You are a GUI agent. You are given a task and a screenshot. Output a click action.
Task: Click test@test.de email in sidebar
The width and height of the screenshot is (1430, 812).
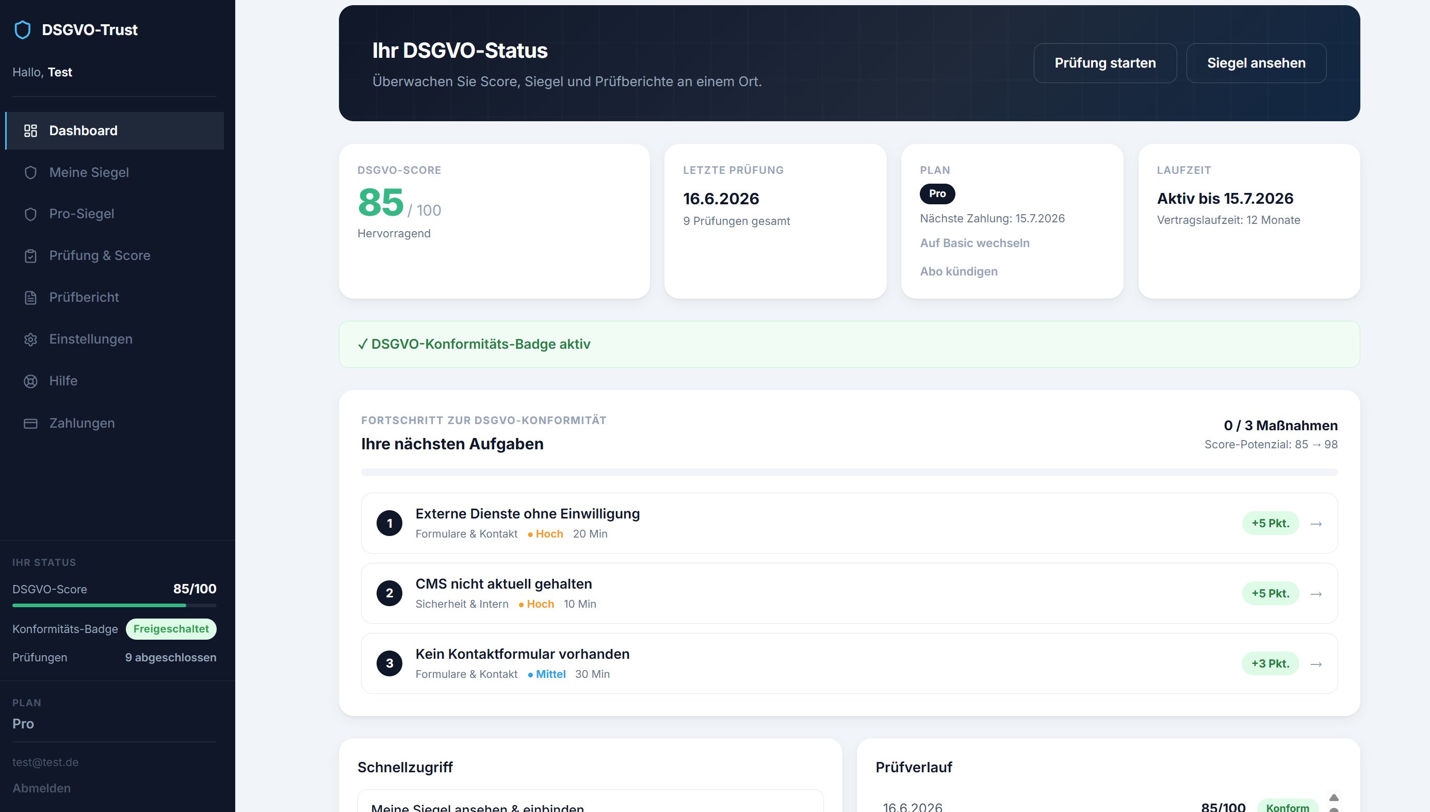[x=45, y=762]
